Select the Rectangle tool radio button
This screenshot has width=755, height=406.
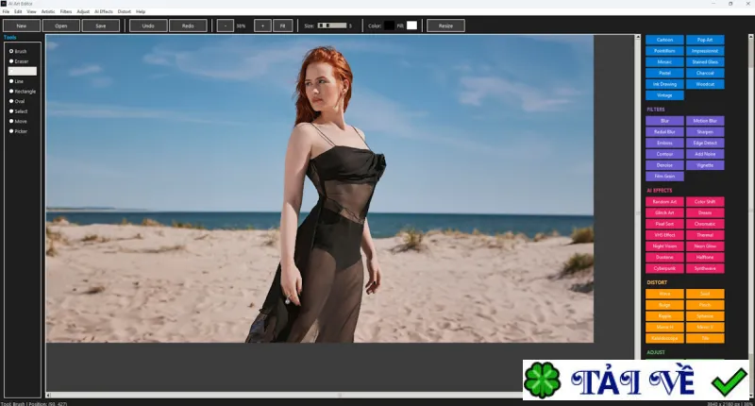11,91
